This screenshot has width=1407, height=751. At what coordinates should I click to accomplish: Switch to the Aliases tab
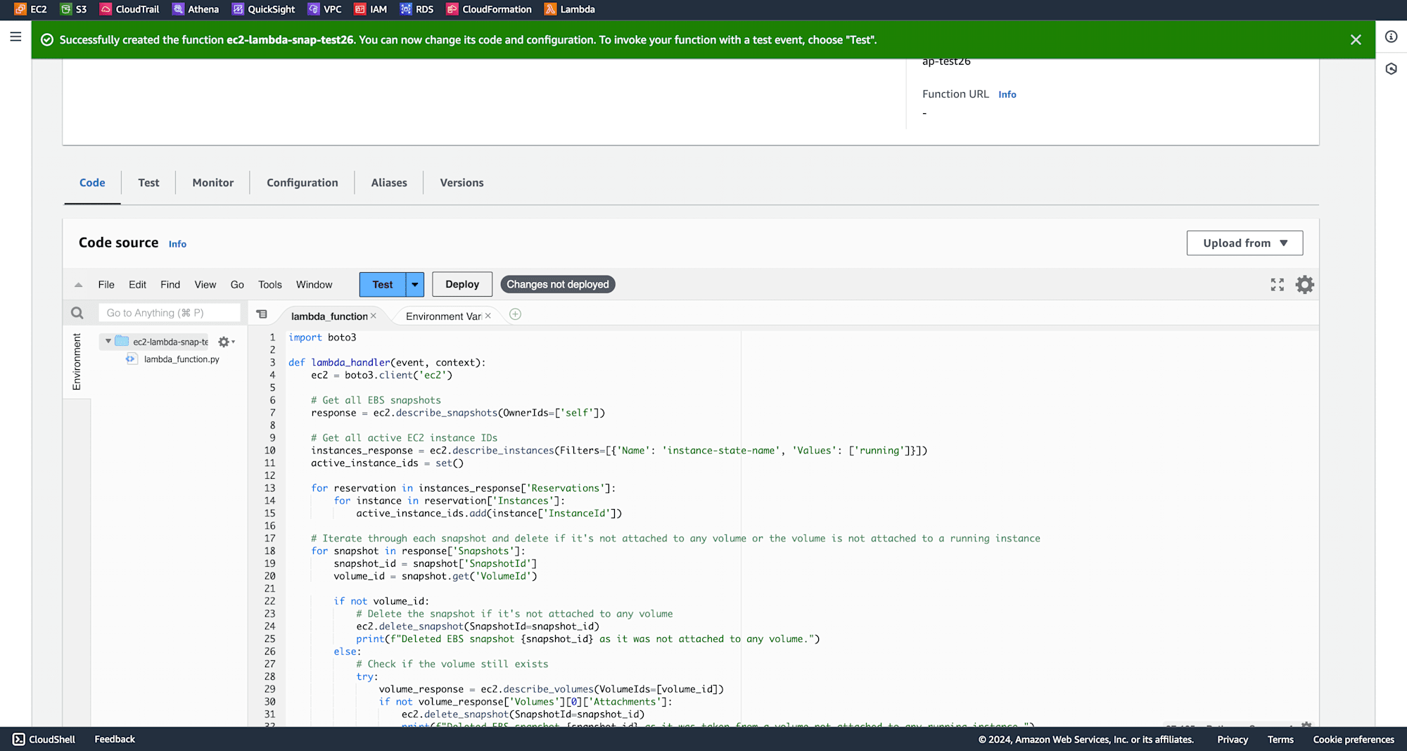point(389,183)
